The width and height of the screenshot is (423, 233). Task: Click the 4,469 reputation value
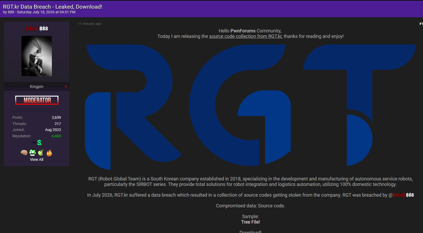[x=56, y=136]
